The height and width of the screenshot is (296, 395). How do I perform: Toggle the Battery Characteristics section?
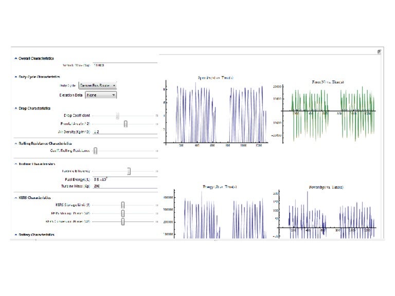tap(15, 234)
